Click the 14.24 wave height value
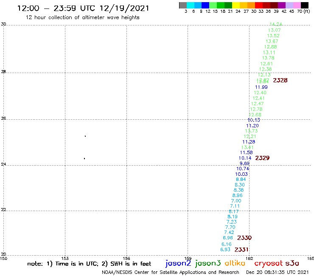 pos(276,24)
